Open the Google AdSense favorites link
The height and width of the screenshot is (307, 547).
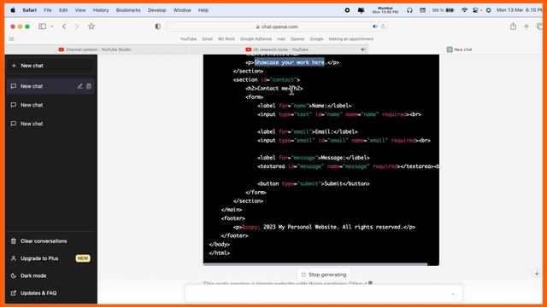[x=256, y=39]
